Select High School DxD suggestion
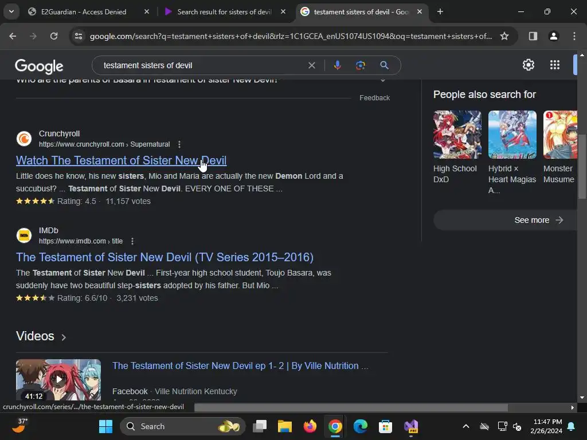The height and width of the screenshot is (440, 587). tap(457, 147)
